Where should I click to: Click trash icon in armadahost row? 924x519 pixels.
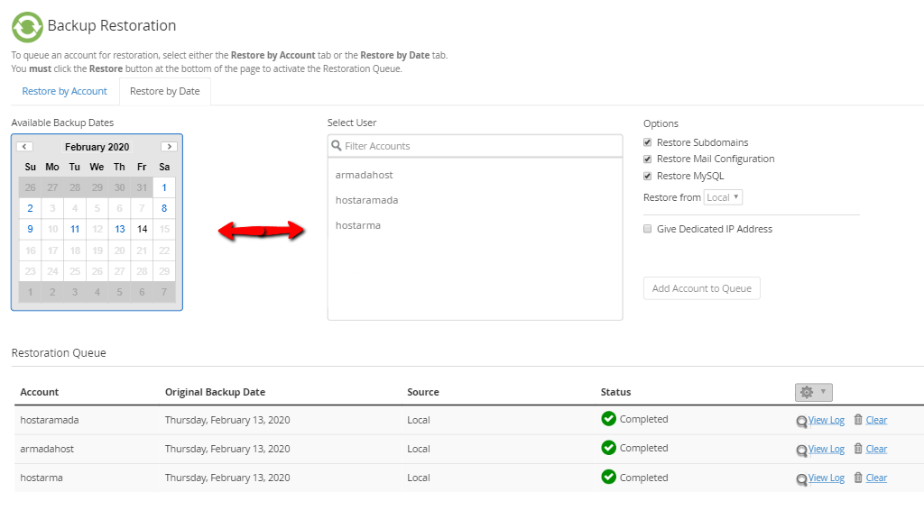tap(858, 449)
